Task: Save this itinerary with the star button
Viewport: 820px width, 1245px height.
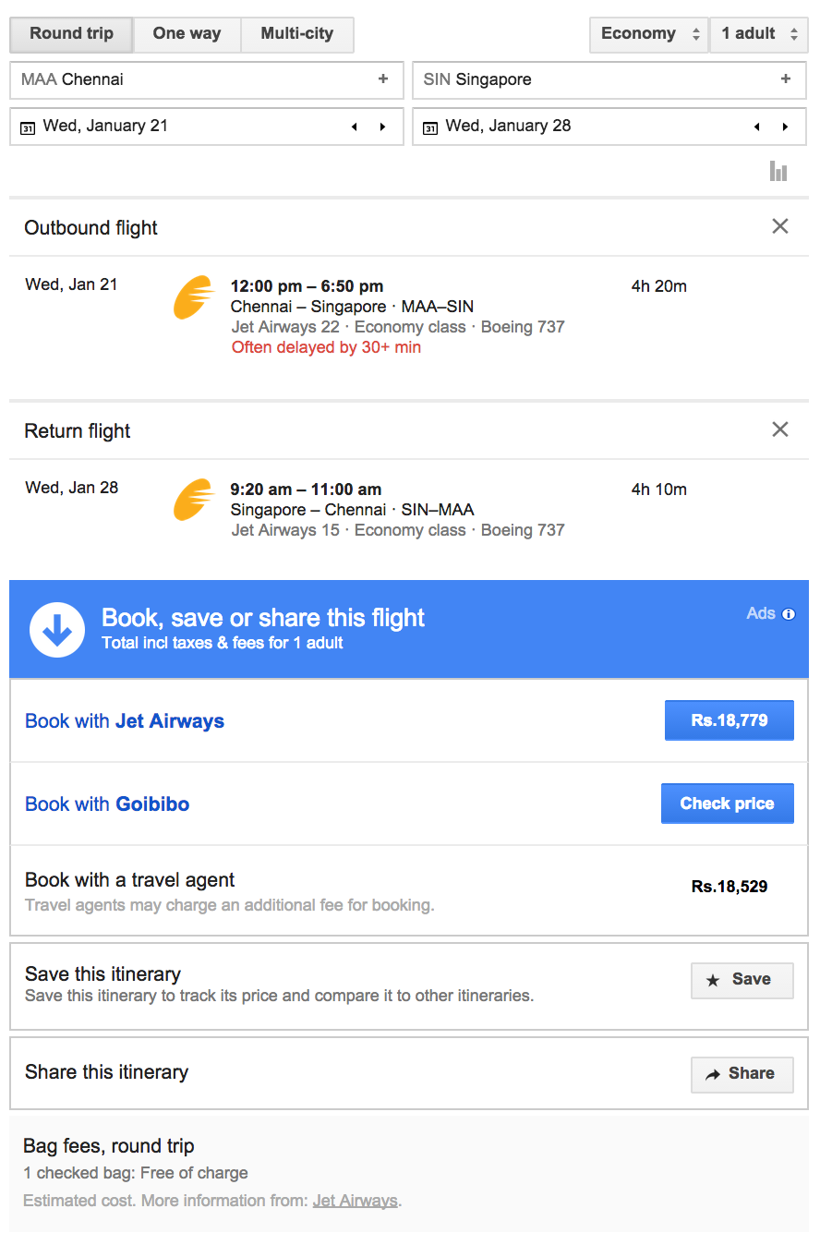Action: pyautogui.click(x=742, y=980)
